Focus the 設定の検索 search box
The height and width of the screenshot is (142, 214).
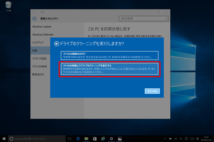(143, 18)
